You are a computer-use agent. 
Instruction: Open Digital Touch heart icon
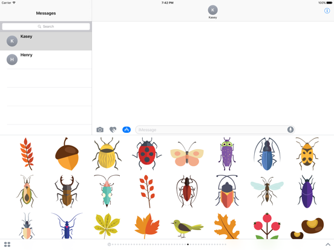click(x=113, y=130)
